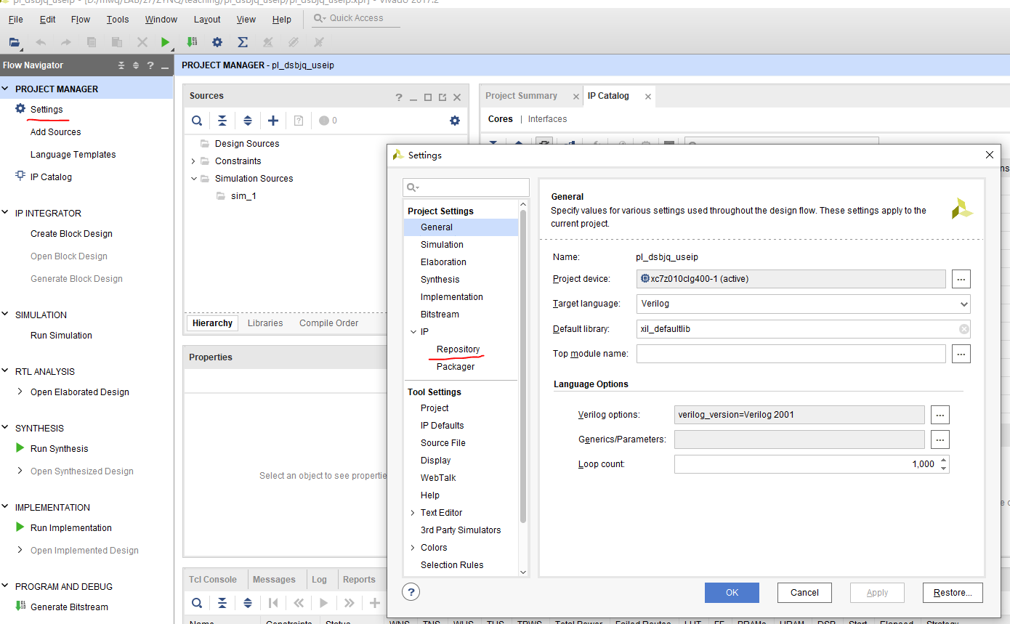Select Bitstream in Project Settings list
Image resolution: width=1010 pixels, height=624 pixels.
(x=440, y=315)
